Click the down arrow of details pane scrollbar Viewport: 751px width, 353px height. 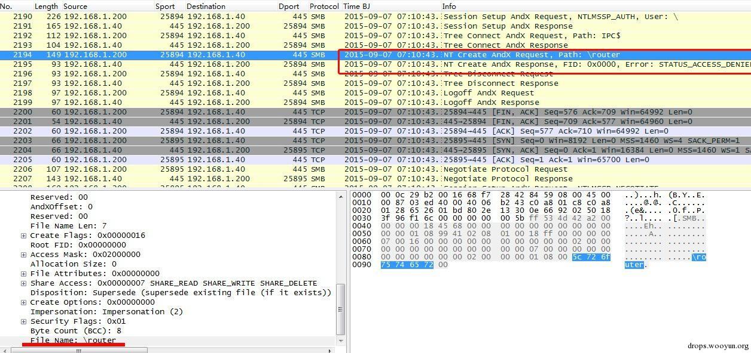(341, 340)
